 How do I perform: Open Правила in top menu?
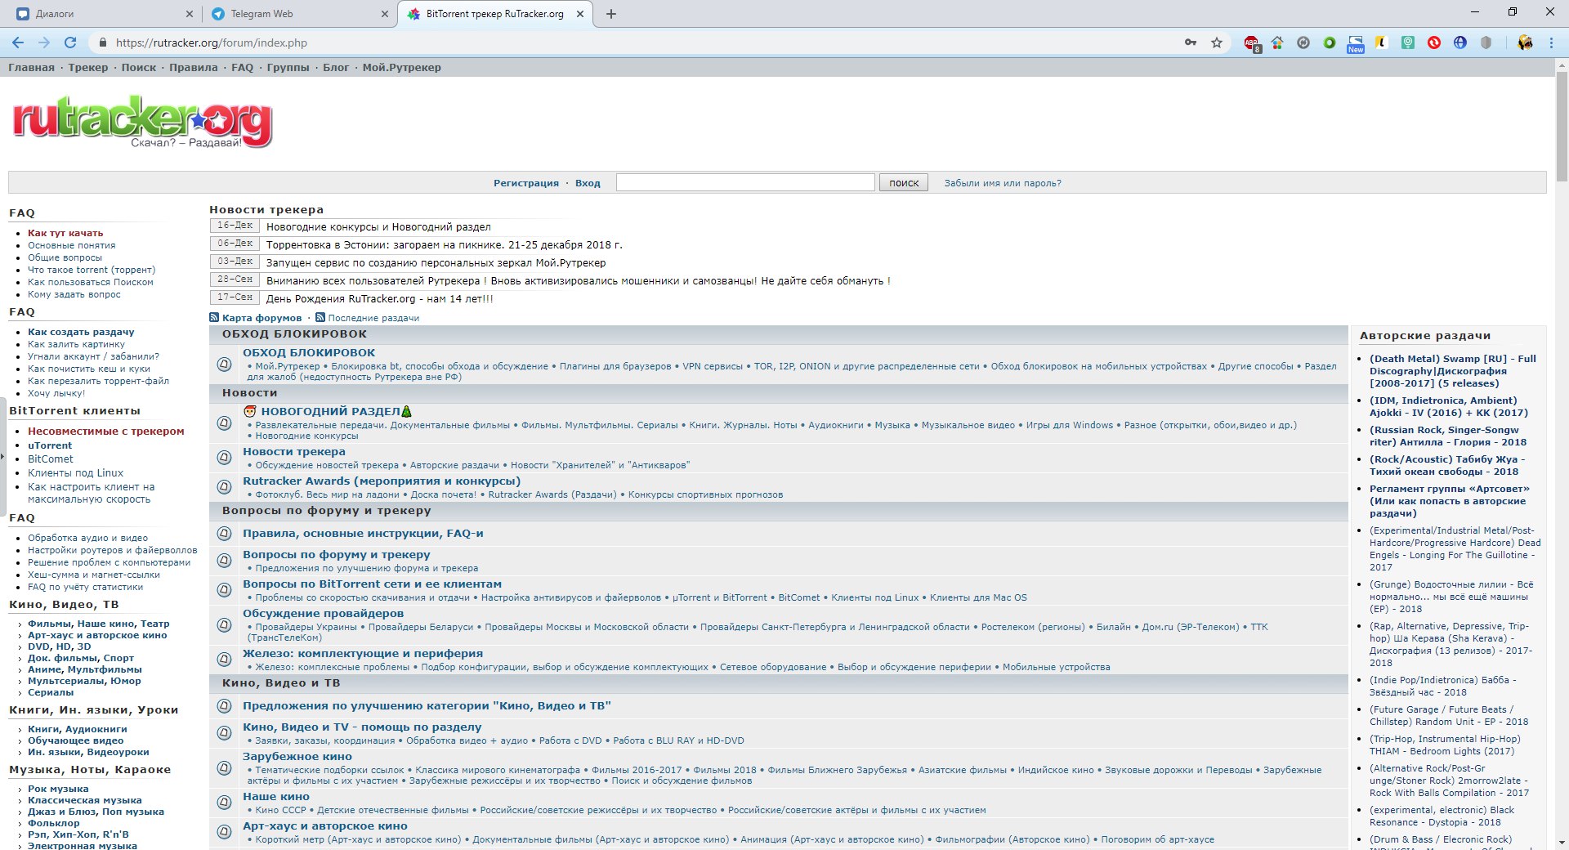[x=193, y=68]
